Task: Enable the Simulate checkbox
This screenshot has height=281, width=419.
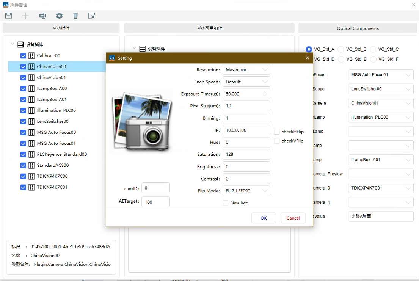Action: (226, 203)
